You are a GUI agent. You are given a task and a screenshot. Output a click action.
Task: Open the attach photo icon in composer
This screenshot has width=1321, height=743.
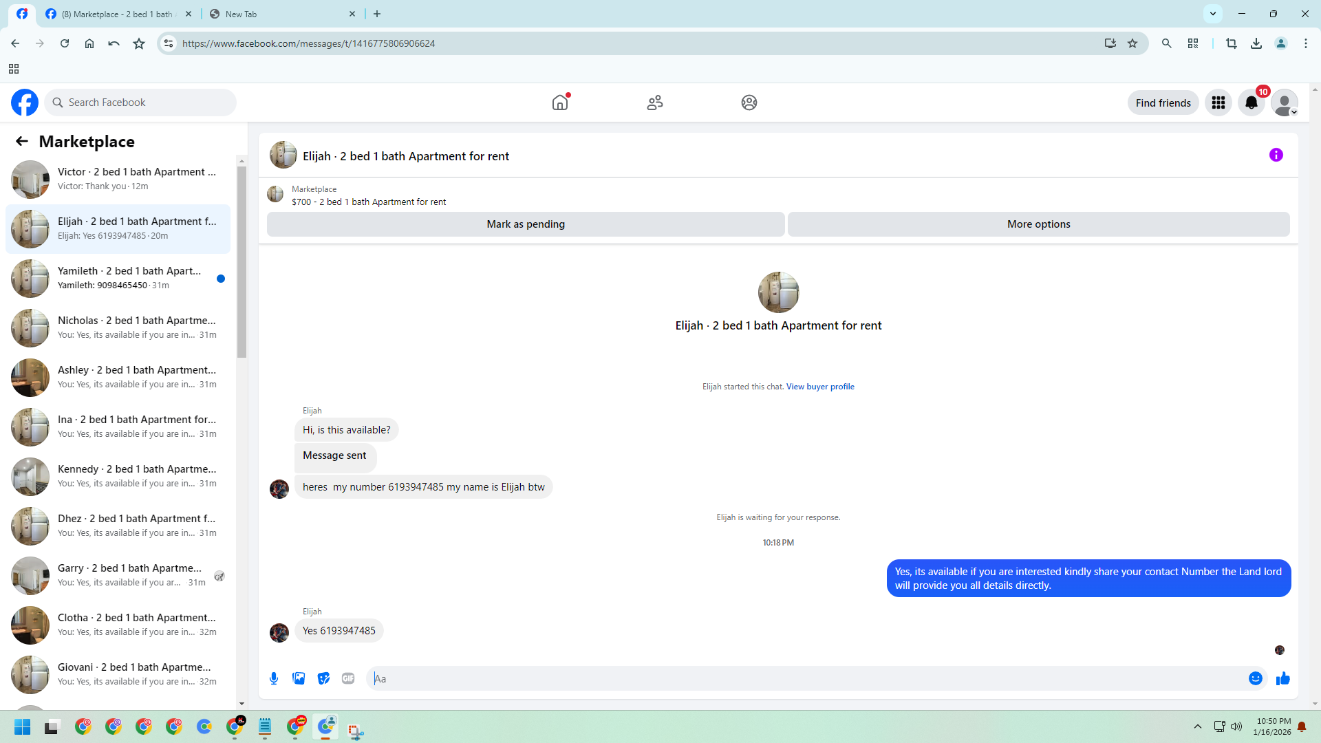(299, 678)
